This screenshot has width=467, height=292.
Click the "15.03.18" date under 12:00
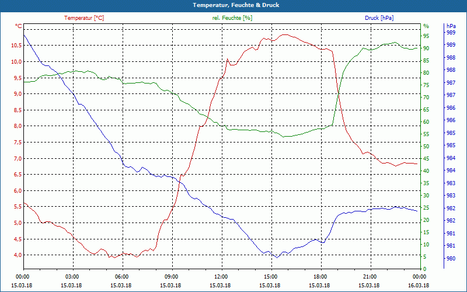(x=221, y=285)
